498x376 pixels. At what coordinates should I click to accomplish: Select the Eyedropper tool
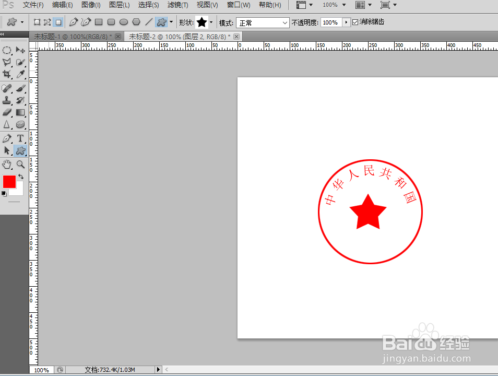coord(20,74)
